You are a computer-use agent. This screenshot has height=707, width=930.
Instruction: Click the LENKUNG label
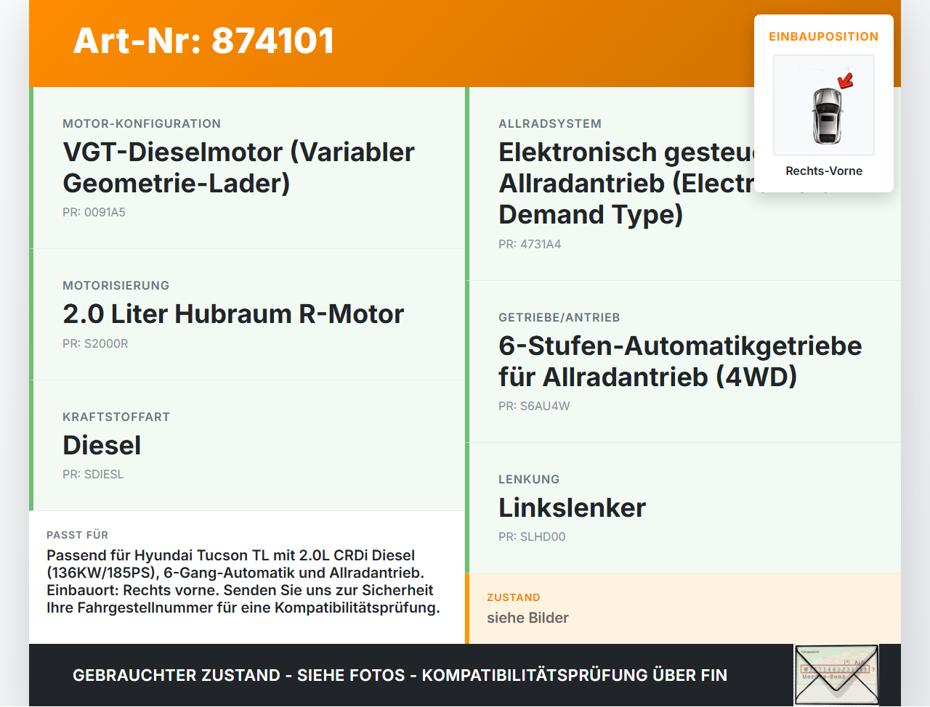coord(529,479)
